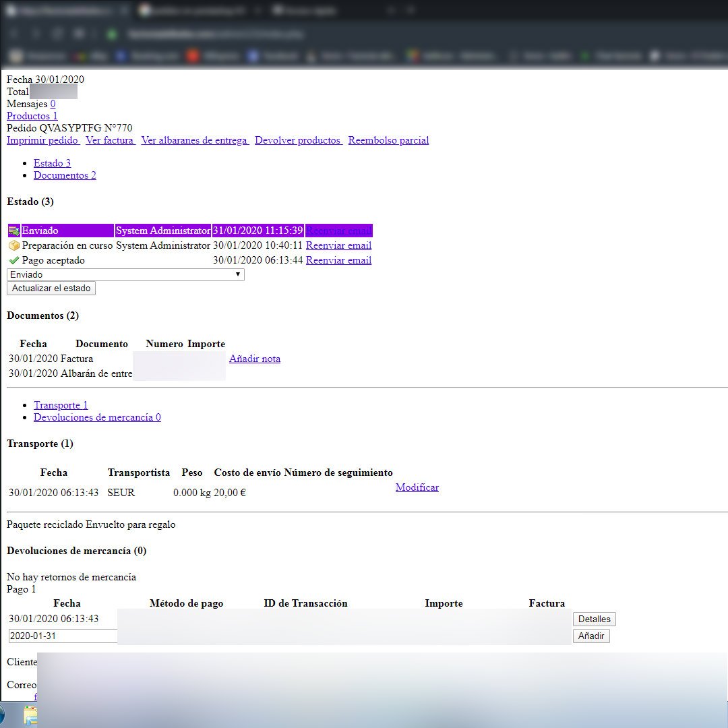Click Reembolso parcial link
This screenshot has height=728, width=728.
(x=389, y=140)
